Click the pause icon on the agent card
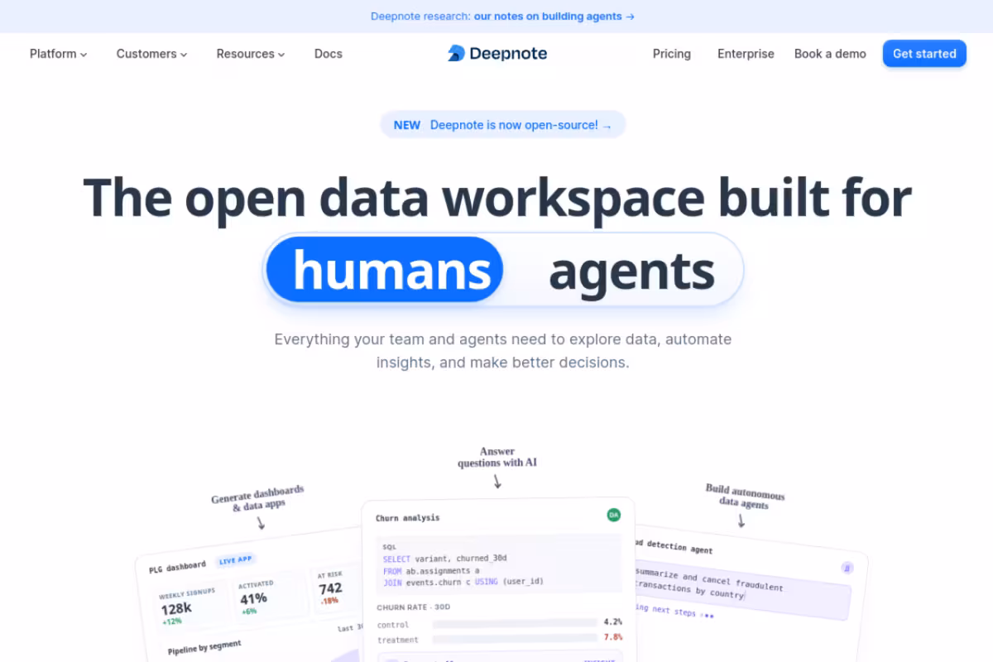The height and width of the screenshot is (662, 993). [x=847, y=568]
